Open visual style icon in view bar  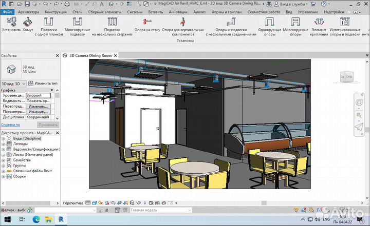pyautogui.click(x=95, y=203)
